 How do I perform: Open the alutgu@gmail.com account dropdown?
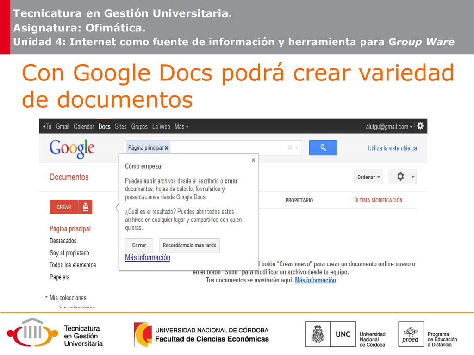pos(389,127)
